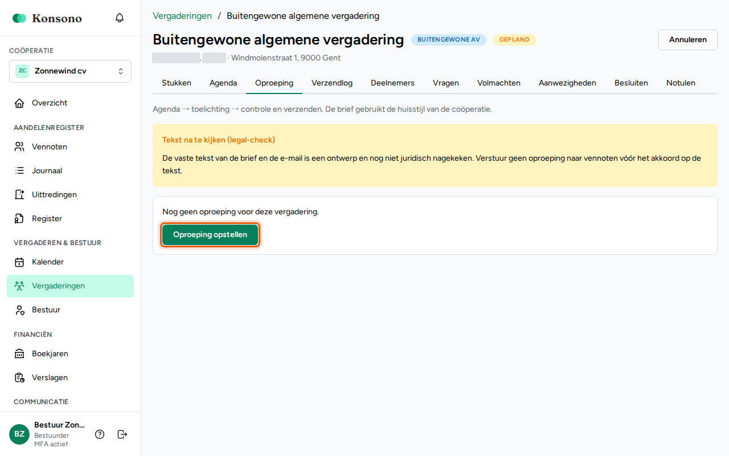Click the Register document icon
The height and width of the screenshot is (456, 729).
(x=19, y=219)
